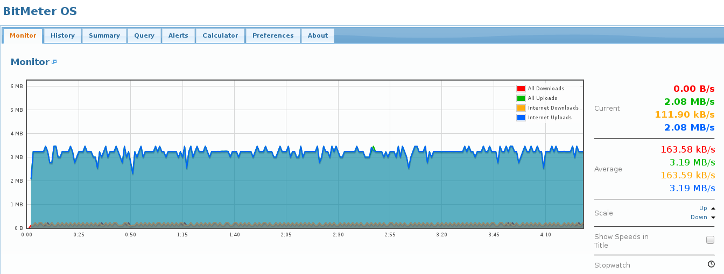Screen dimensions: 724x274
Task: Click the blue Internet Uploads legend swatch
Action: tap(521, 118)
